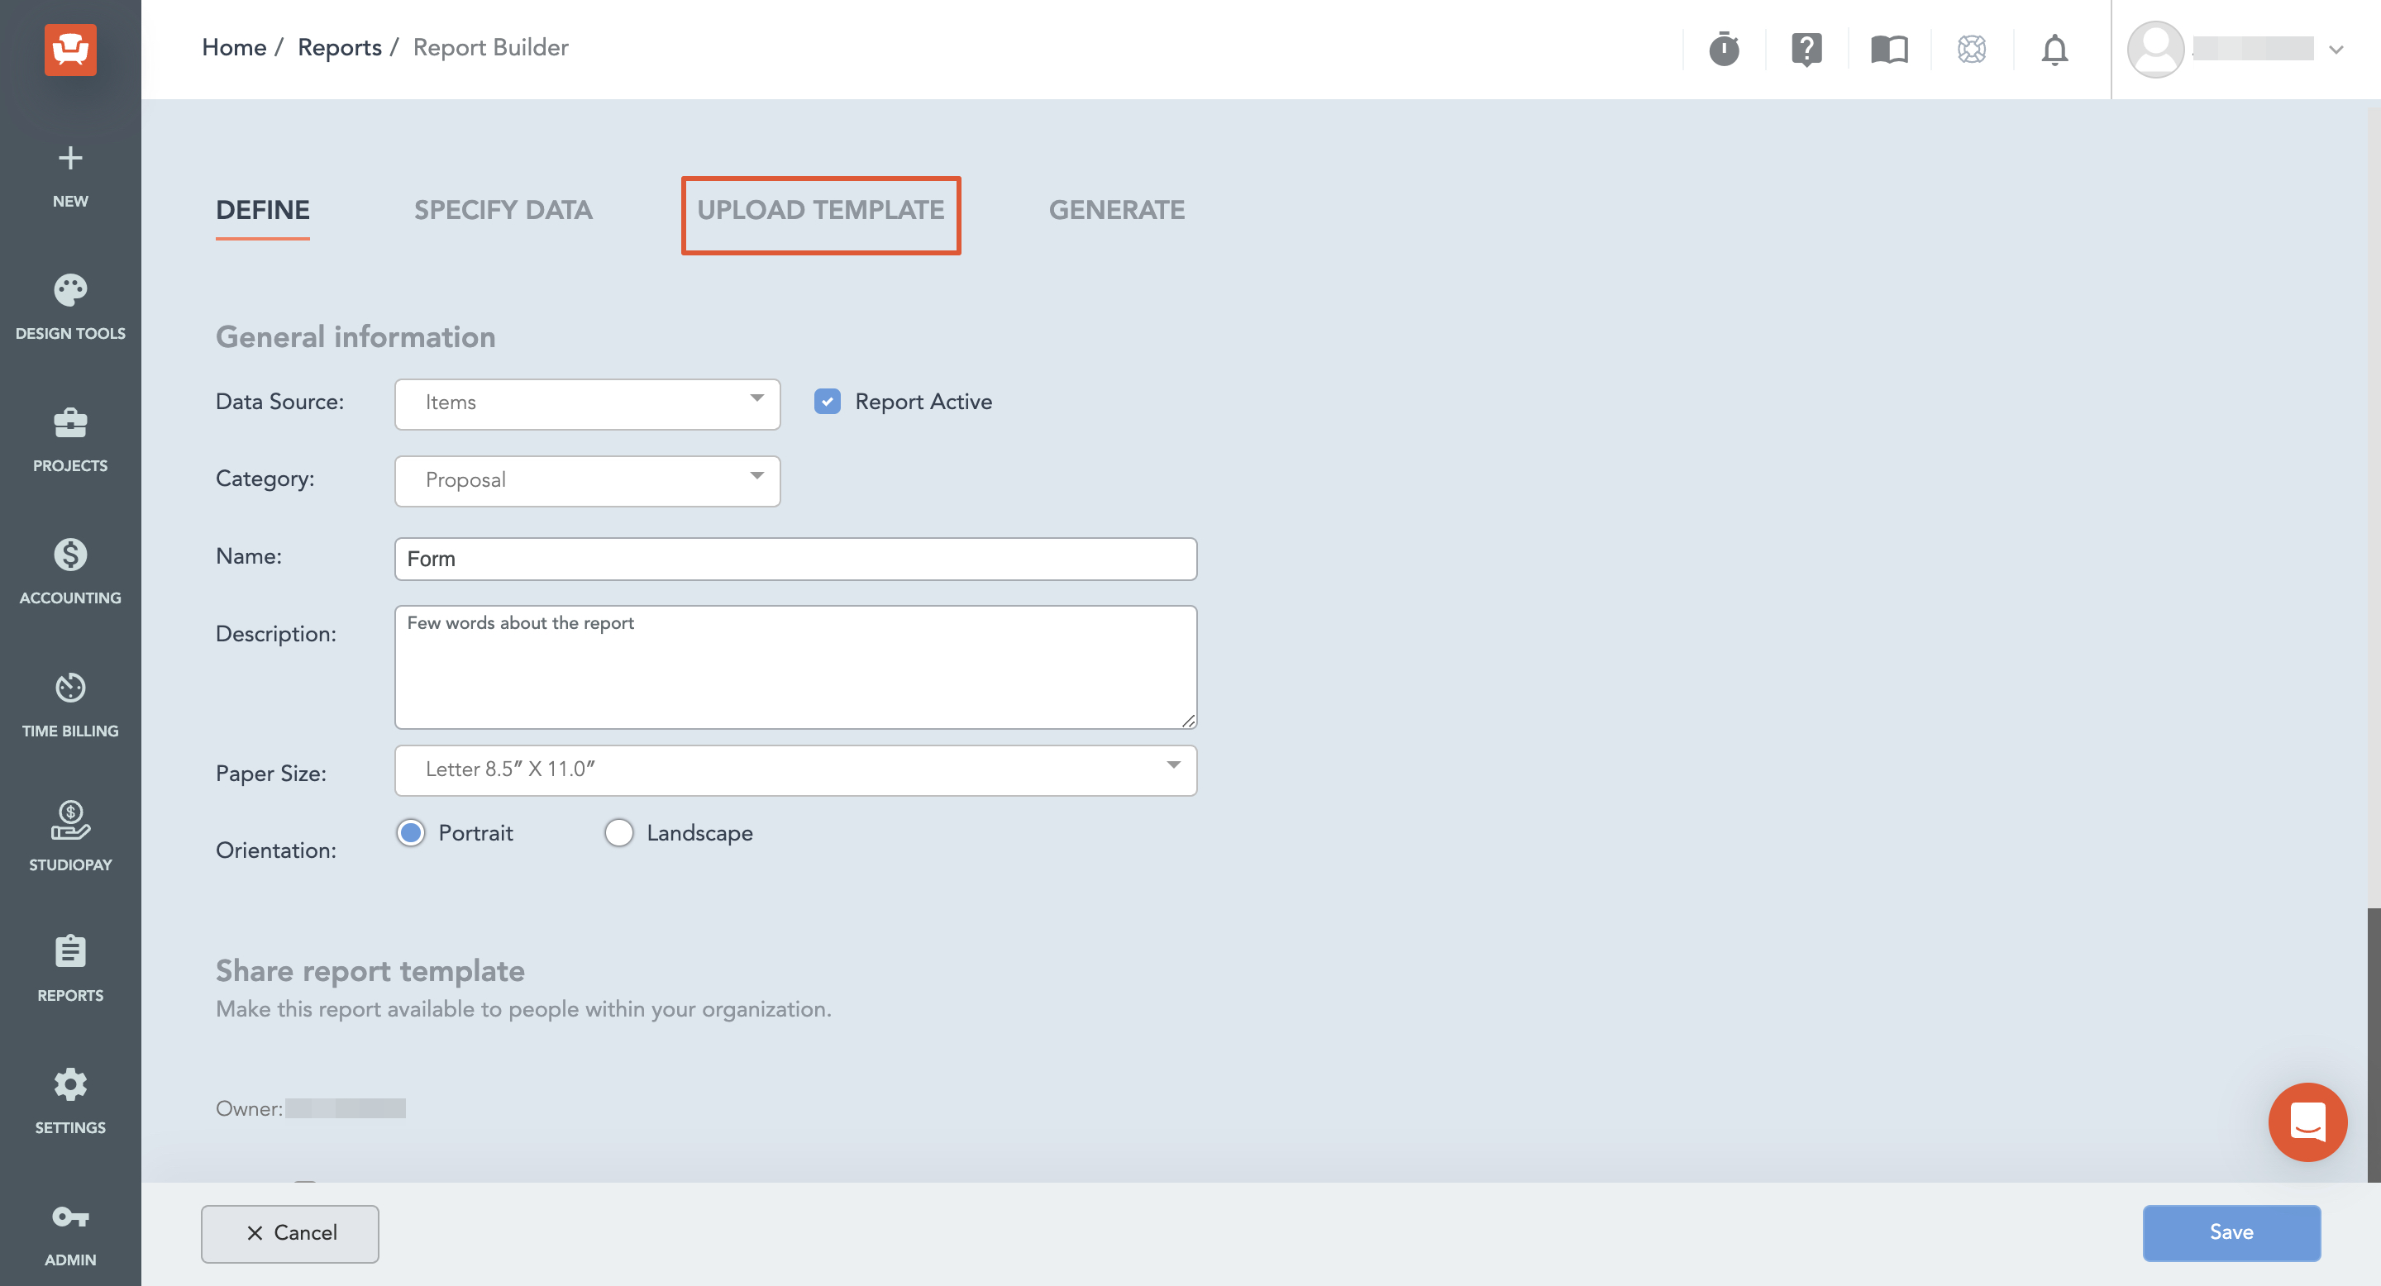Switch to the Specify Data tab
2381x1286 pixels.
click(503, 210)
